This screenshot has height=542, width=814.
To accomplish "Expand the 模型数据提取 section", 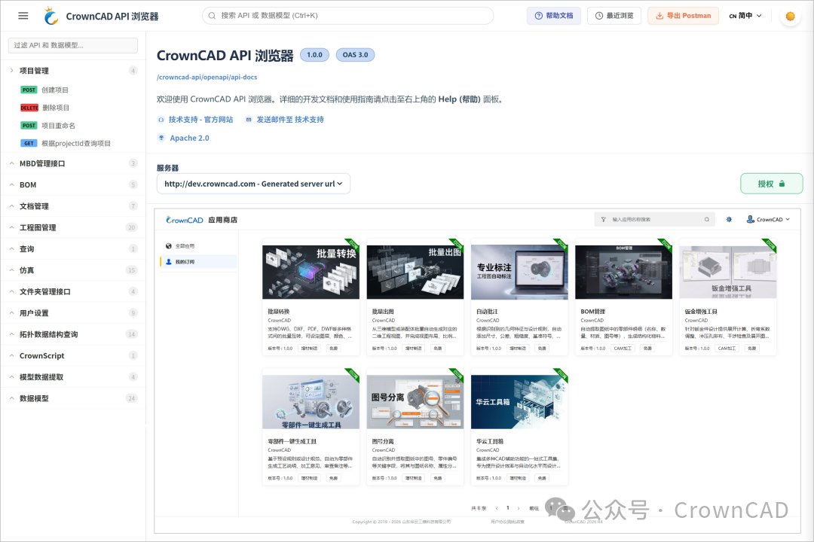I will point(73,377).
